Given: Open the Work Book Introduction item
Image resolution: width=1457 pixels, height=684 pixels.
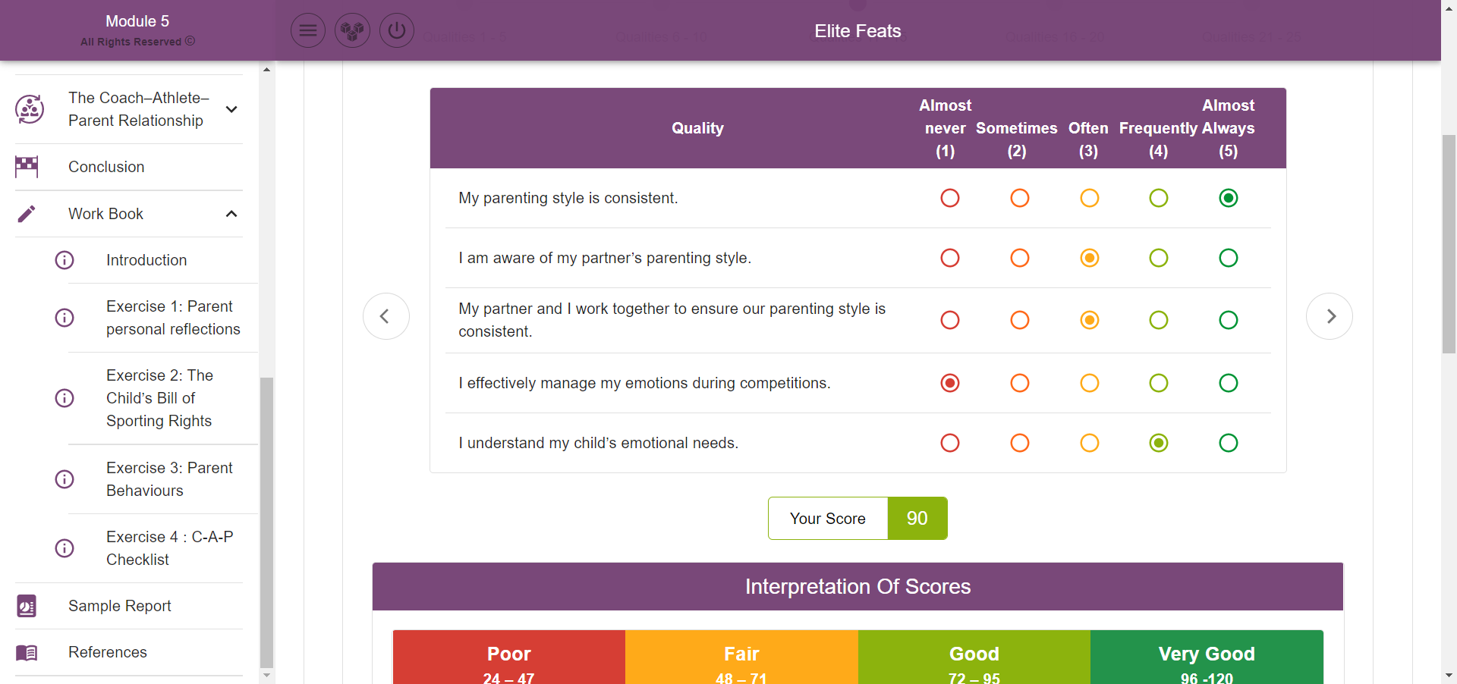Looking at the screenshot, I should click(x=146, y=260).
